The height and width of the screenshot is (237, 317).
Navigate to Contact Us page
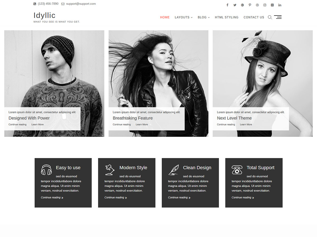[254, 17]
